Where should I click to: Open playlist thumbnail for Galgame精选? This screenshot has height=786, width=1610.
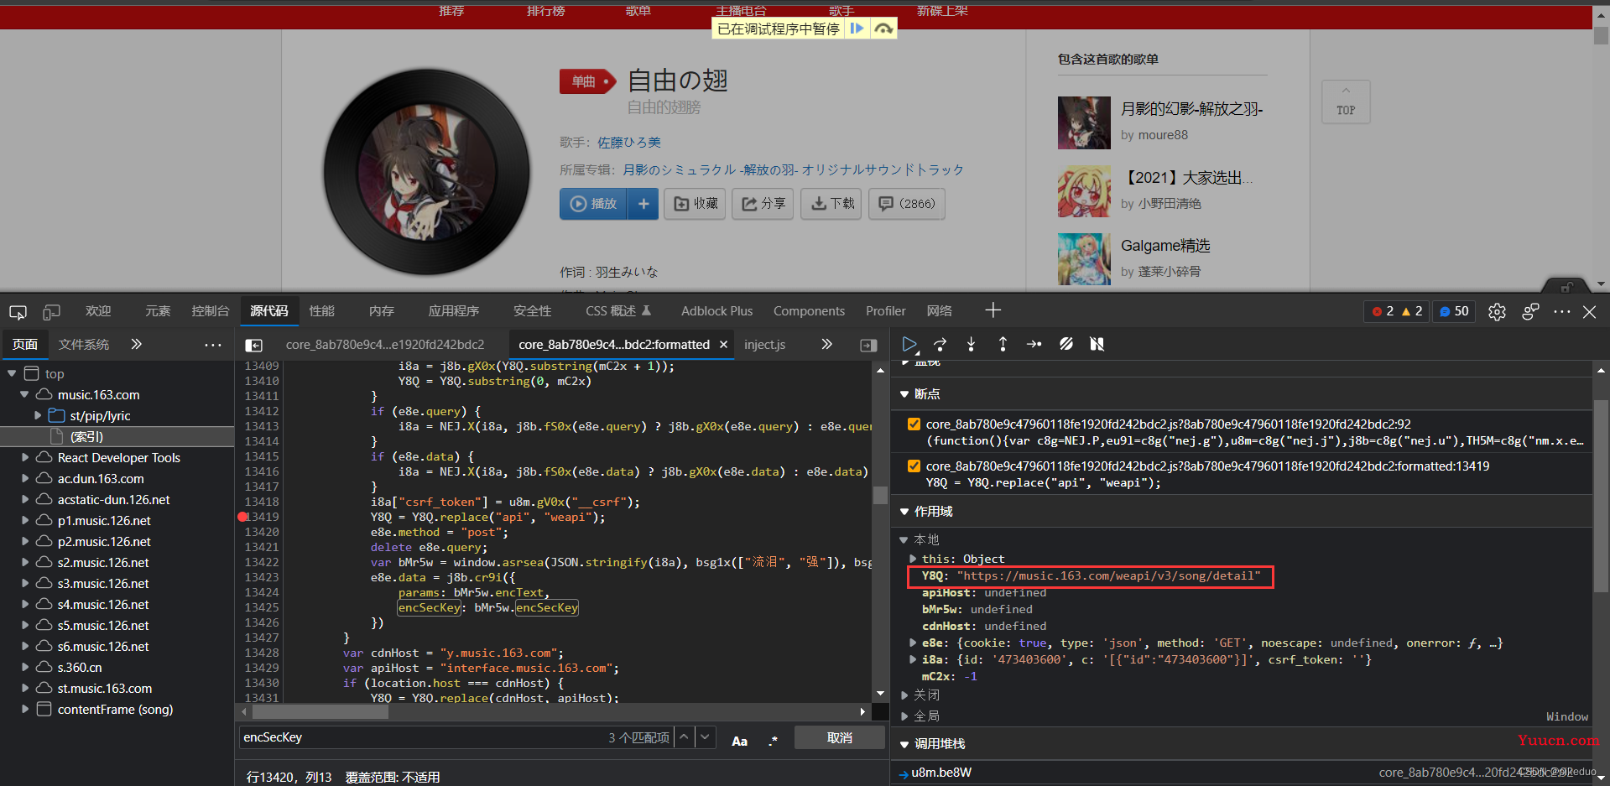(1084, 259)
